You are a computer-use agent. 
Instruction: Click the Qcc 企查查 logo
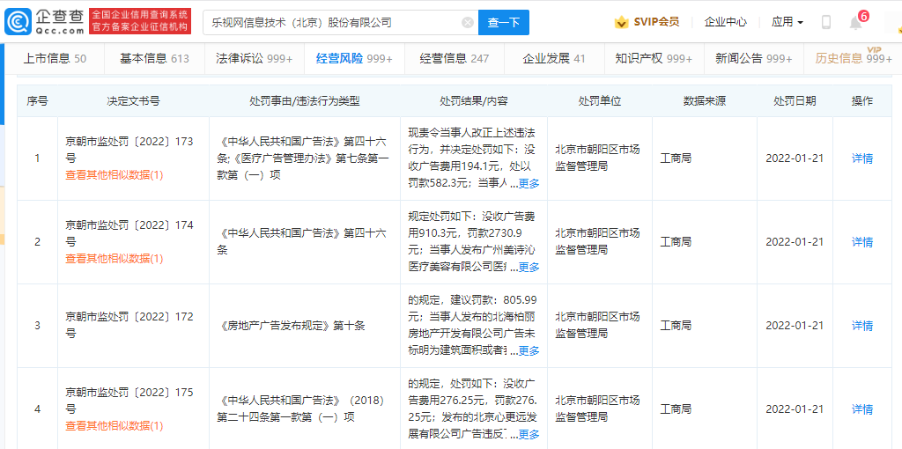pos(44,22)
